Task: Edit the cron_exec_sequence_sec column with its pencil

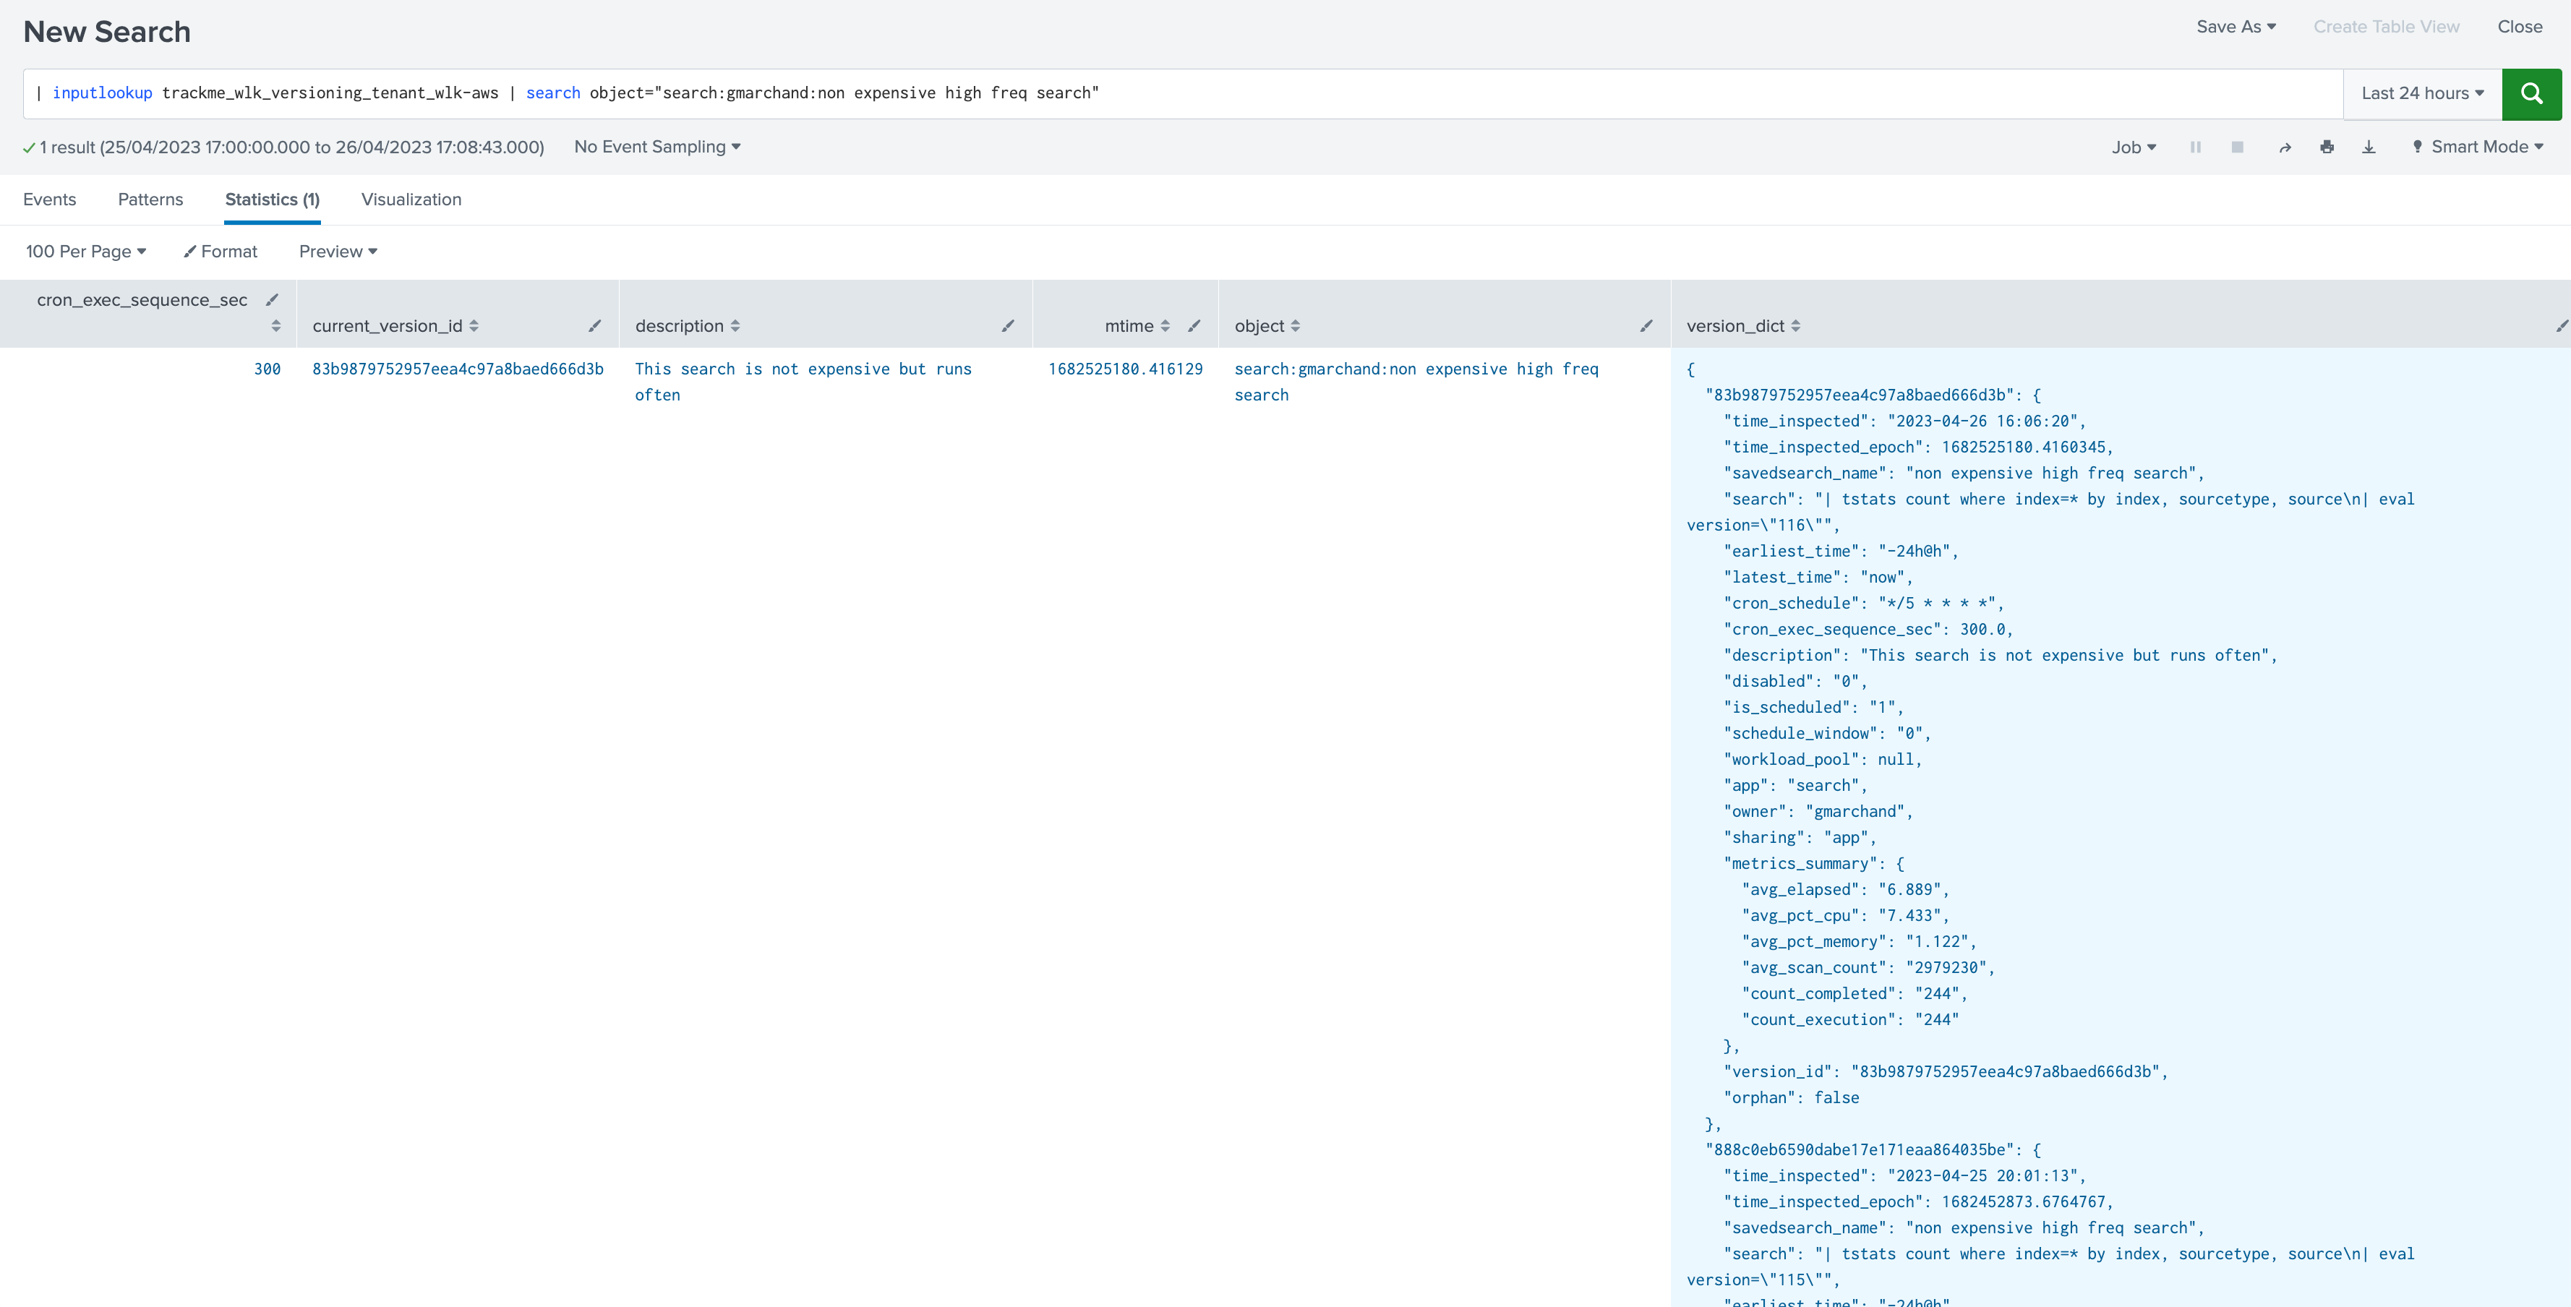Action: [x=271, y=300]
